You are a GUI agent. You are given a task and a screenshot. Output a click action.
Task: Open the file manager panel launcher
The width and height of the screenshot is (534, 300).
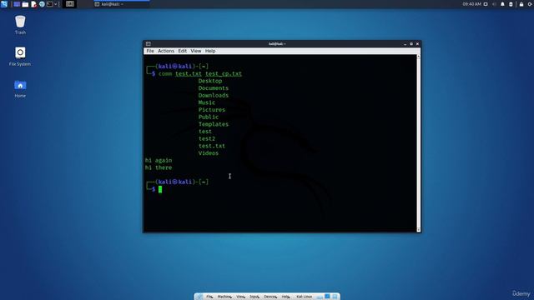pos(25,4)
